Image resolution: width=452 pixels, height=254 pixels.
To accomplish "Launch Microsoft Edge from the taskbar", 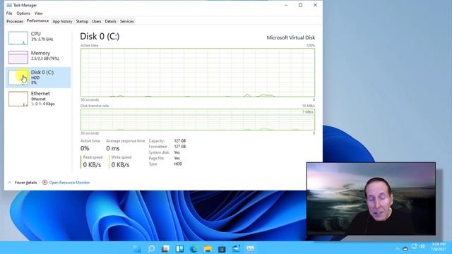I will [194, 248].
